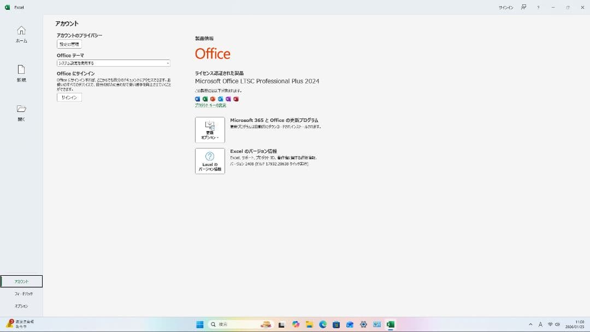Select フィードバック in the sidebar
Image resolution: width=590 pixels, height=332 pixels.
[x=23, y=294]
